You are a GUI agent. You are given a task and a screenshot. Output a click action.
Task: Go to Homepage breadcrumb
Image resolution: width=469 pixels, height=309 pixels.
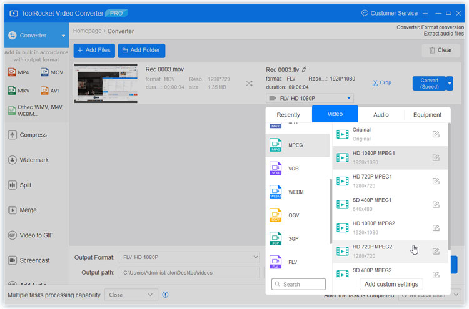87,31
